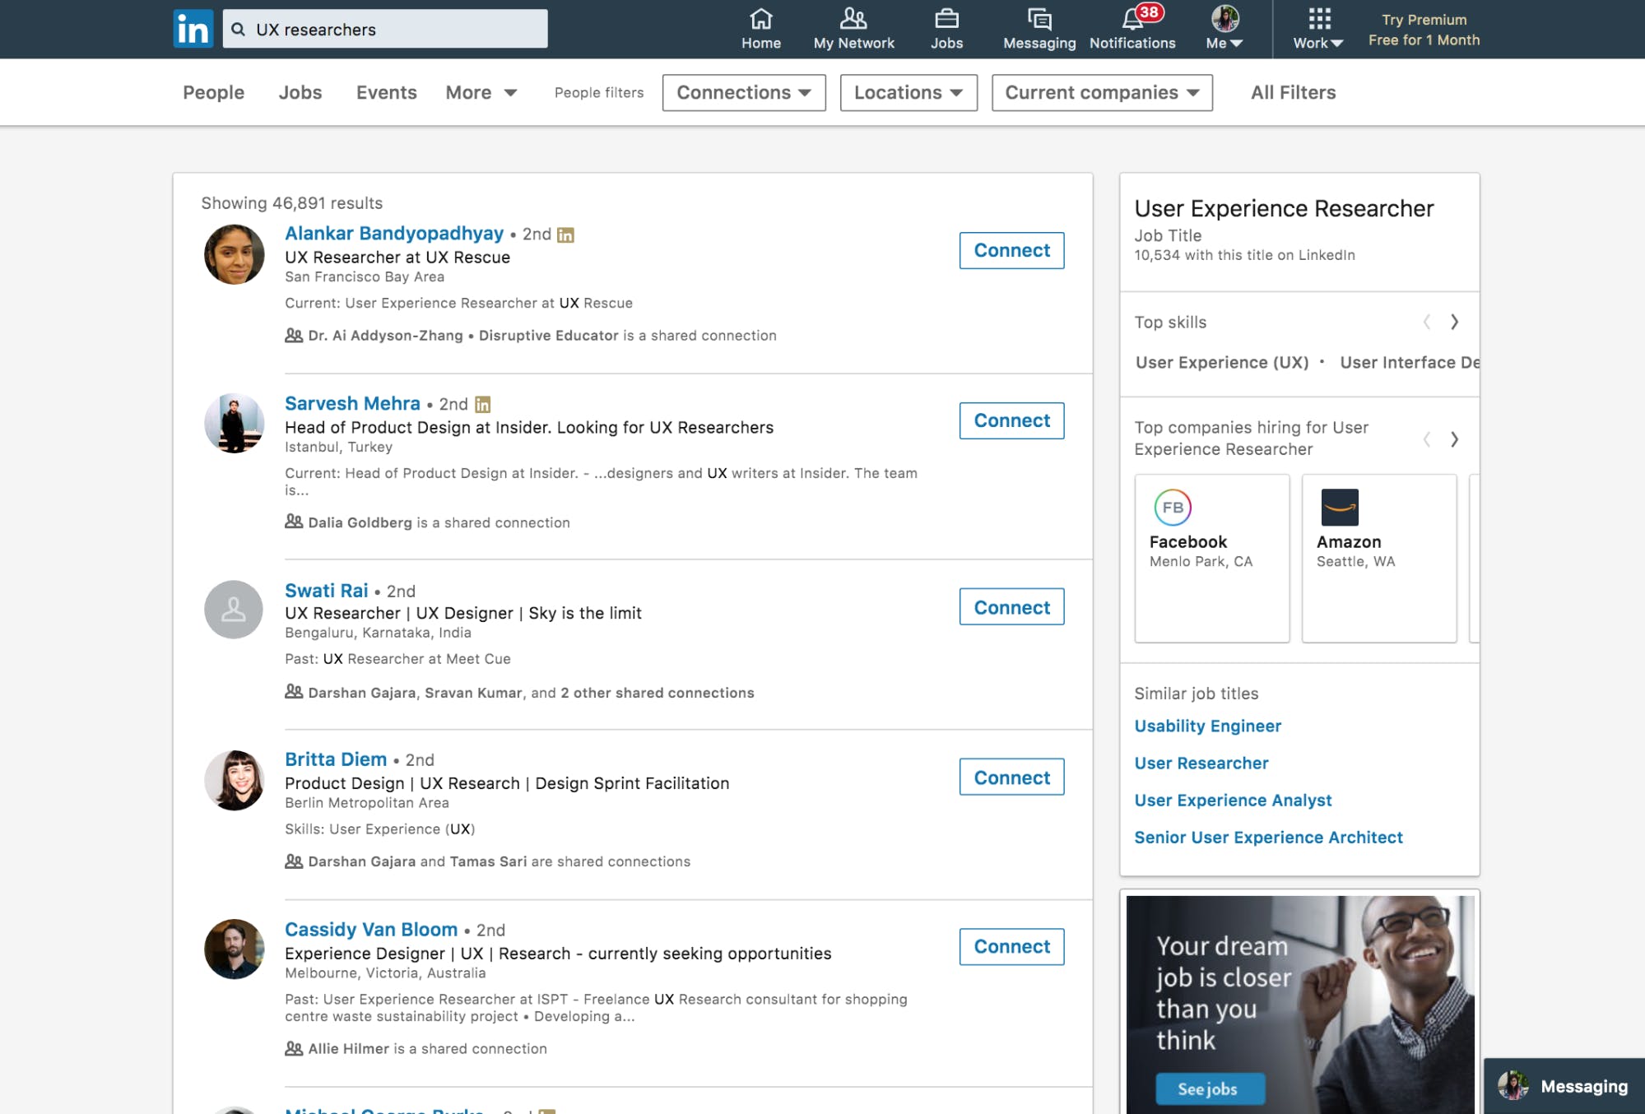Image resolution: width=1645 pixels, height=1114 pixels.
Task: Click shared connections icon beside Darshan Gajara, Sravan Kumar
Action: [x=294, y=692]
